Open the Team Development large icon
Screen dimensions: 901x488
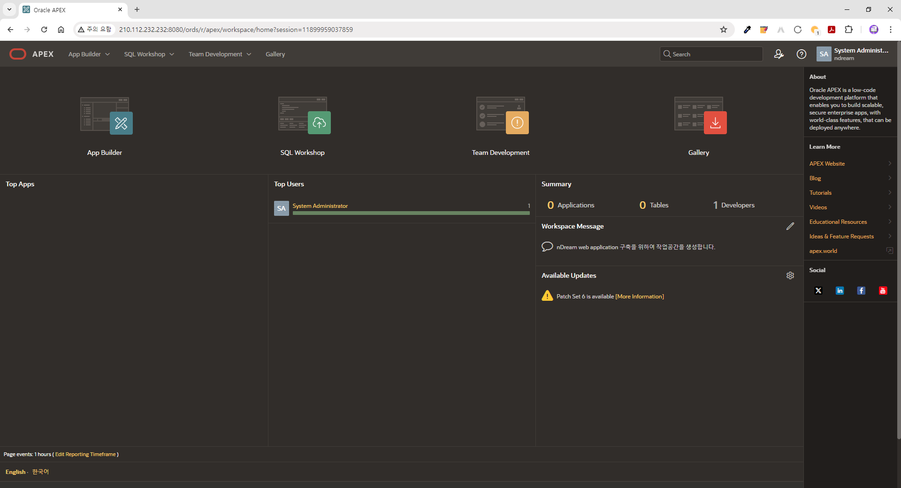click(503, 115)
